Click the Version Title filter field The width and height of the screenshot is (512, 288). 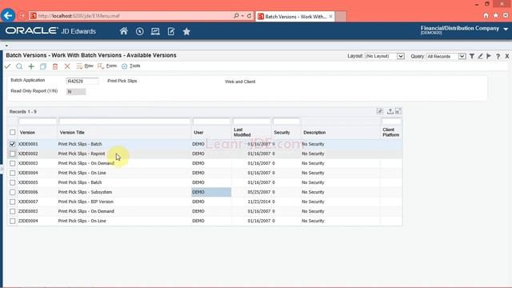(125, 122)
